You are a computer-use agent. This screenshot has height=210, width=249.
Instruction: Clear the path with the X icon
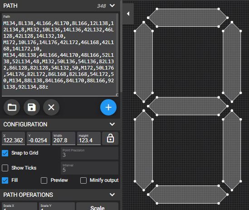click(x=51, y=107)
